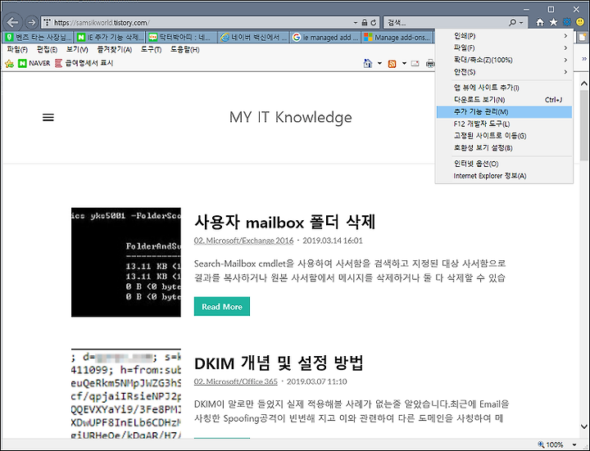The height and width of the screenshot is (451, 590).
Task: Switch to the 'IE 추가 기능 삭제' tab
Action: [x=110, y=38]
